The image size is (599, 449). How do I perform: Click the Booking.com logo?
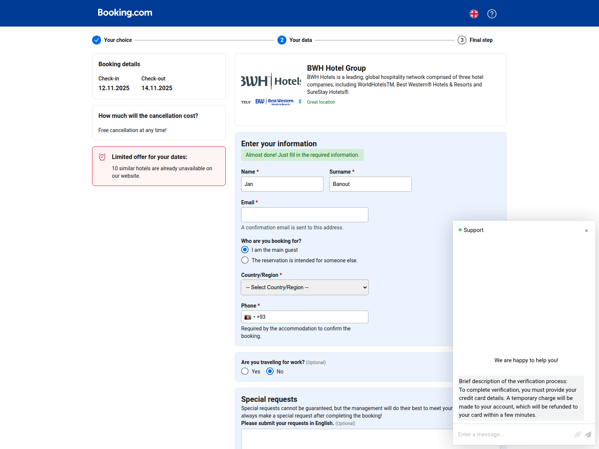click(125, 13)
